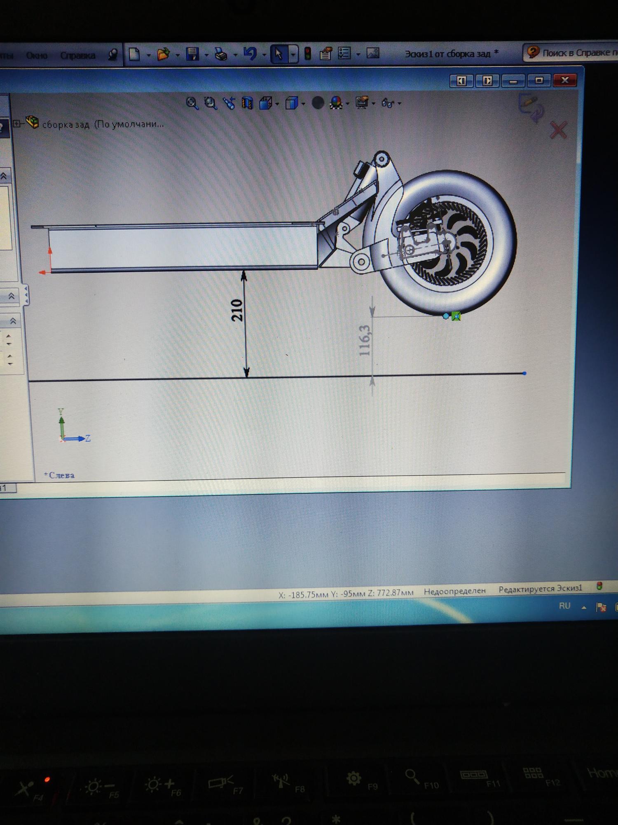
Task: Open the Справка menu
Action: [x=77, y=55]
